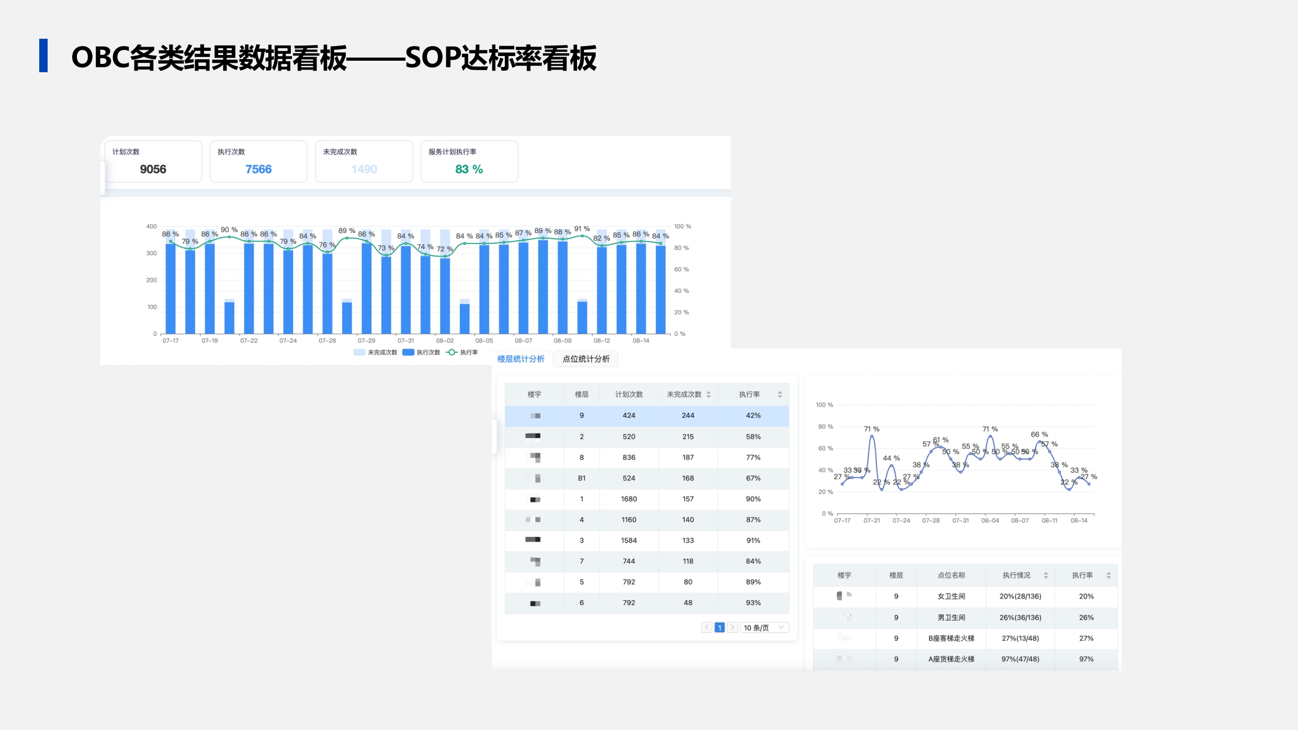The image size is (1298, 730).
Task: Sort floor table by 未完成次数 column
Action: coord(708,395)
